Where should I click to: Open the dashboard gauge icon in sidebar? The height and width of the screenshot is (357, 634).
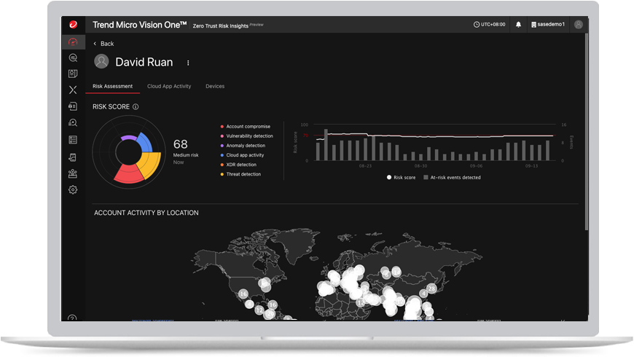tap(73, 42)
